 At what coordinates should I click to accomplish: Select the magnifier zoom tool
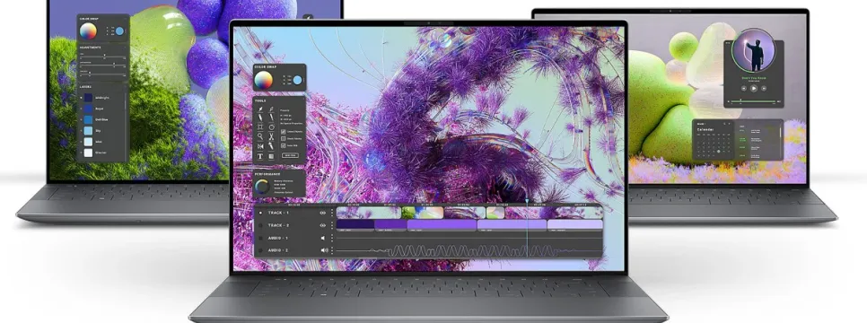tap(260, 136)
